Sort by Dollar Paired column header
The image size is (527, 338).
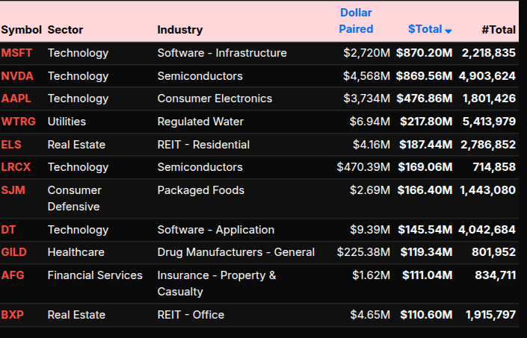point(356,21)
